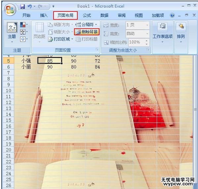Viewport: 198px width, 189px height.
Task: Click the Office button orb
Action: pyautogui.click(x=10, y=10)
